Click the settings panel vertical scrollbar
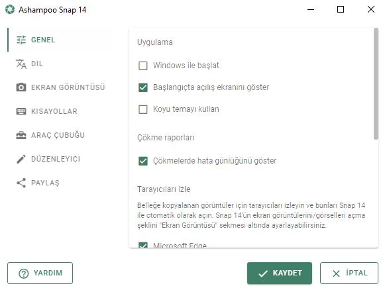This screenshot has height=292, width=385. [376, 83]
